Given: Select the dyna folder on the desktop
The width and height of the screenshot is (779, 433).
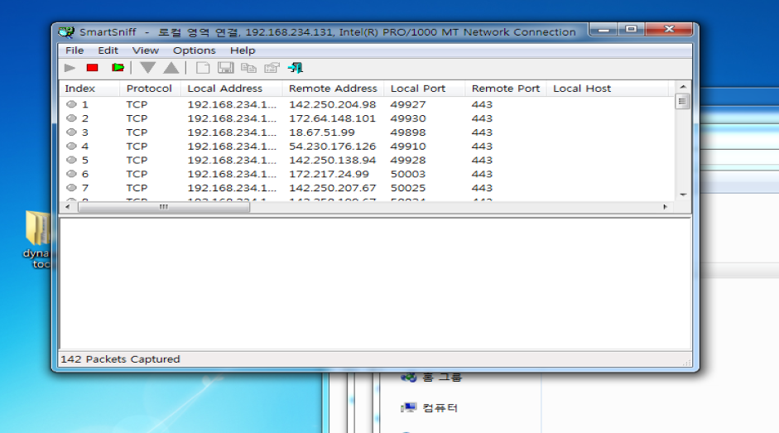Looking at the screenshot, I should tap(36, 238).
